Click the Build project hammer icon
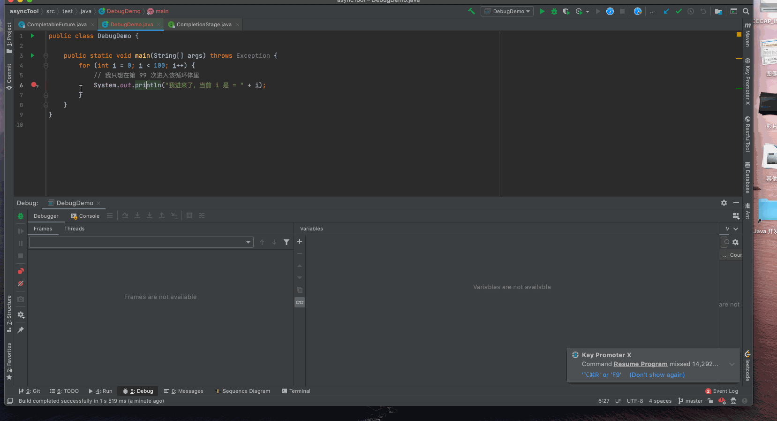 [x=471, y=11]
